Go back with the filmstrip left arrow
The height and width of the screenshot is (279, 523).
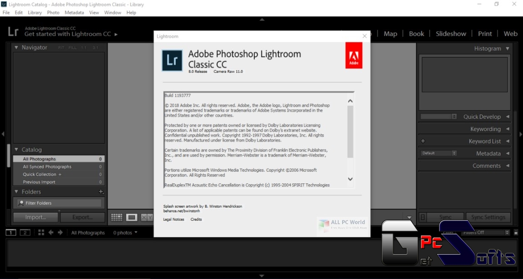click(51, 232)
